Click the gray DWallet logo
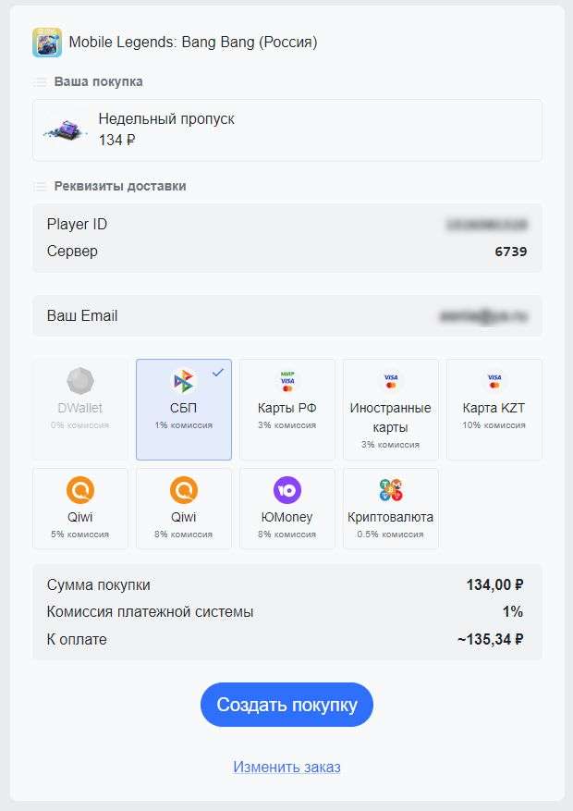Image resolution: width=573 pixels, height=811 pixels. pos(80,381)
